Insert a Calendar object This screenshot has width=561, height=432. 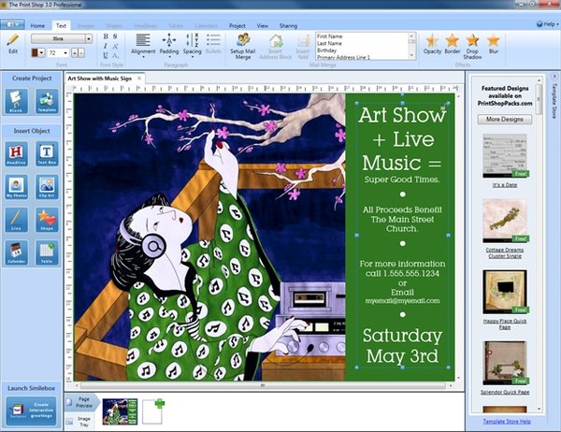[16, 252]
